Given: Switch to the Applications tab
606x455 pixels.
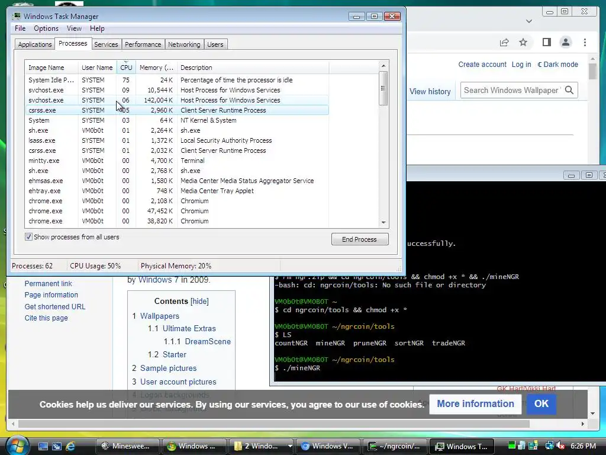Looking at the screenshot, I should tap(35, 44).
